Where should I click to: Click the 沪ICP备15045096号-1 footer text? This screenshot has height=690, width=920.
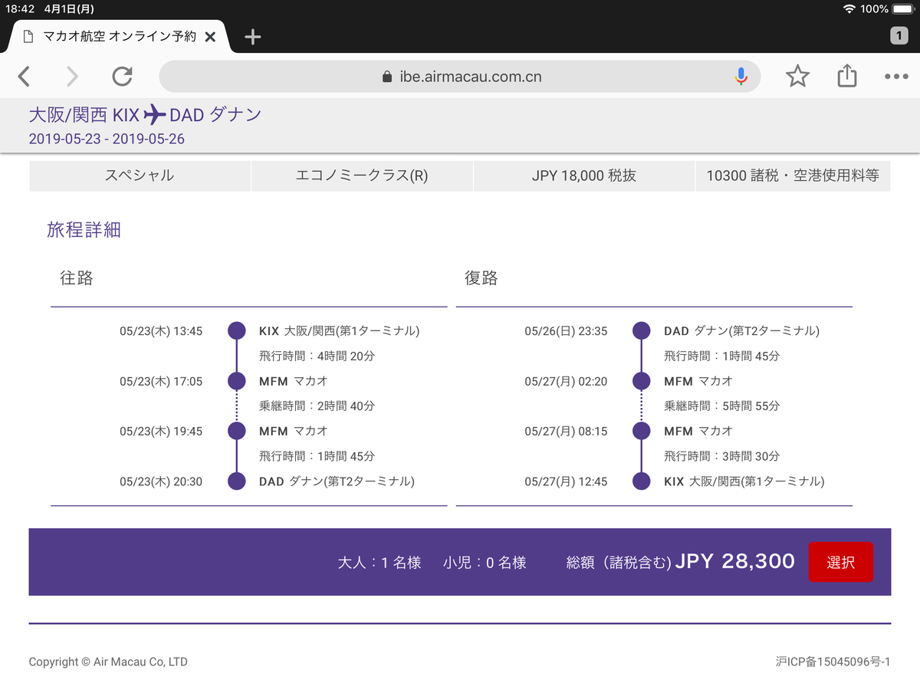[x=833, y=662]
